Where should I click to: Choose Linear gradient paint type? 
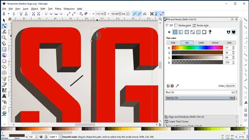(181, 32)
